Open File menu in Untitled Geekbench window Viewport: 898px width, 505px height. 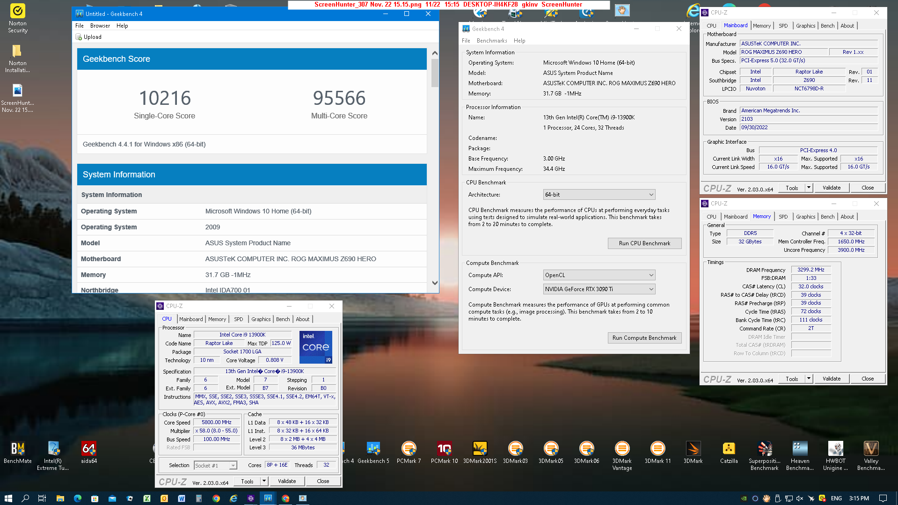click(80, 26)
